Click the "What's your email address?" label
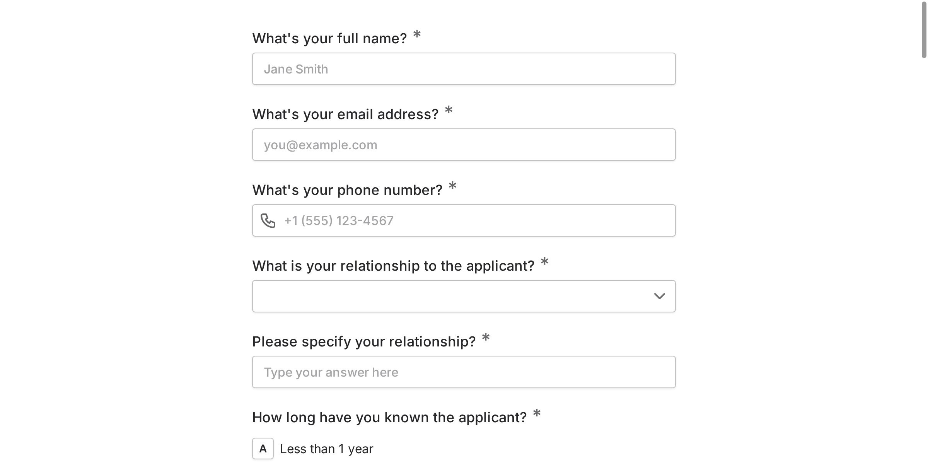The image size is (928, 464). pyautogui.click(x=345, y=114)
